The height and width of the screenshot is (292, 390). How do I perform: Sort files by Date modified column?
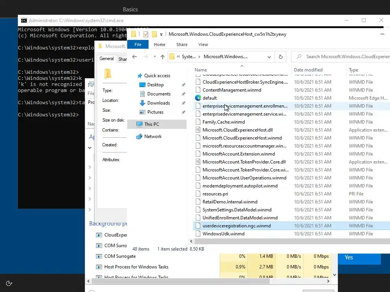[x=308, y=70]
